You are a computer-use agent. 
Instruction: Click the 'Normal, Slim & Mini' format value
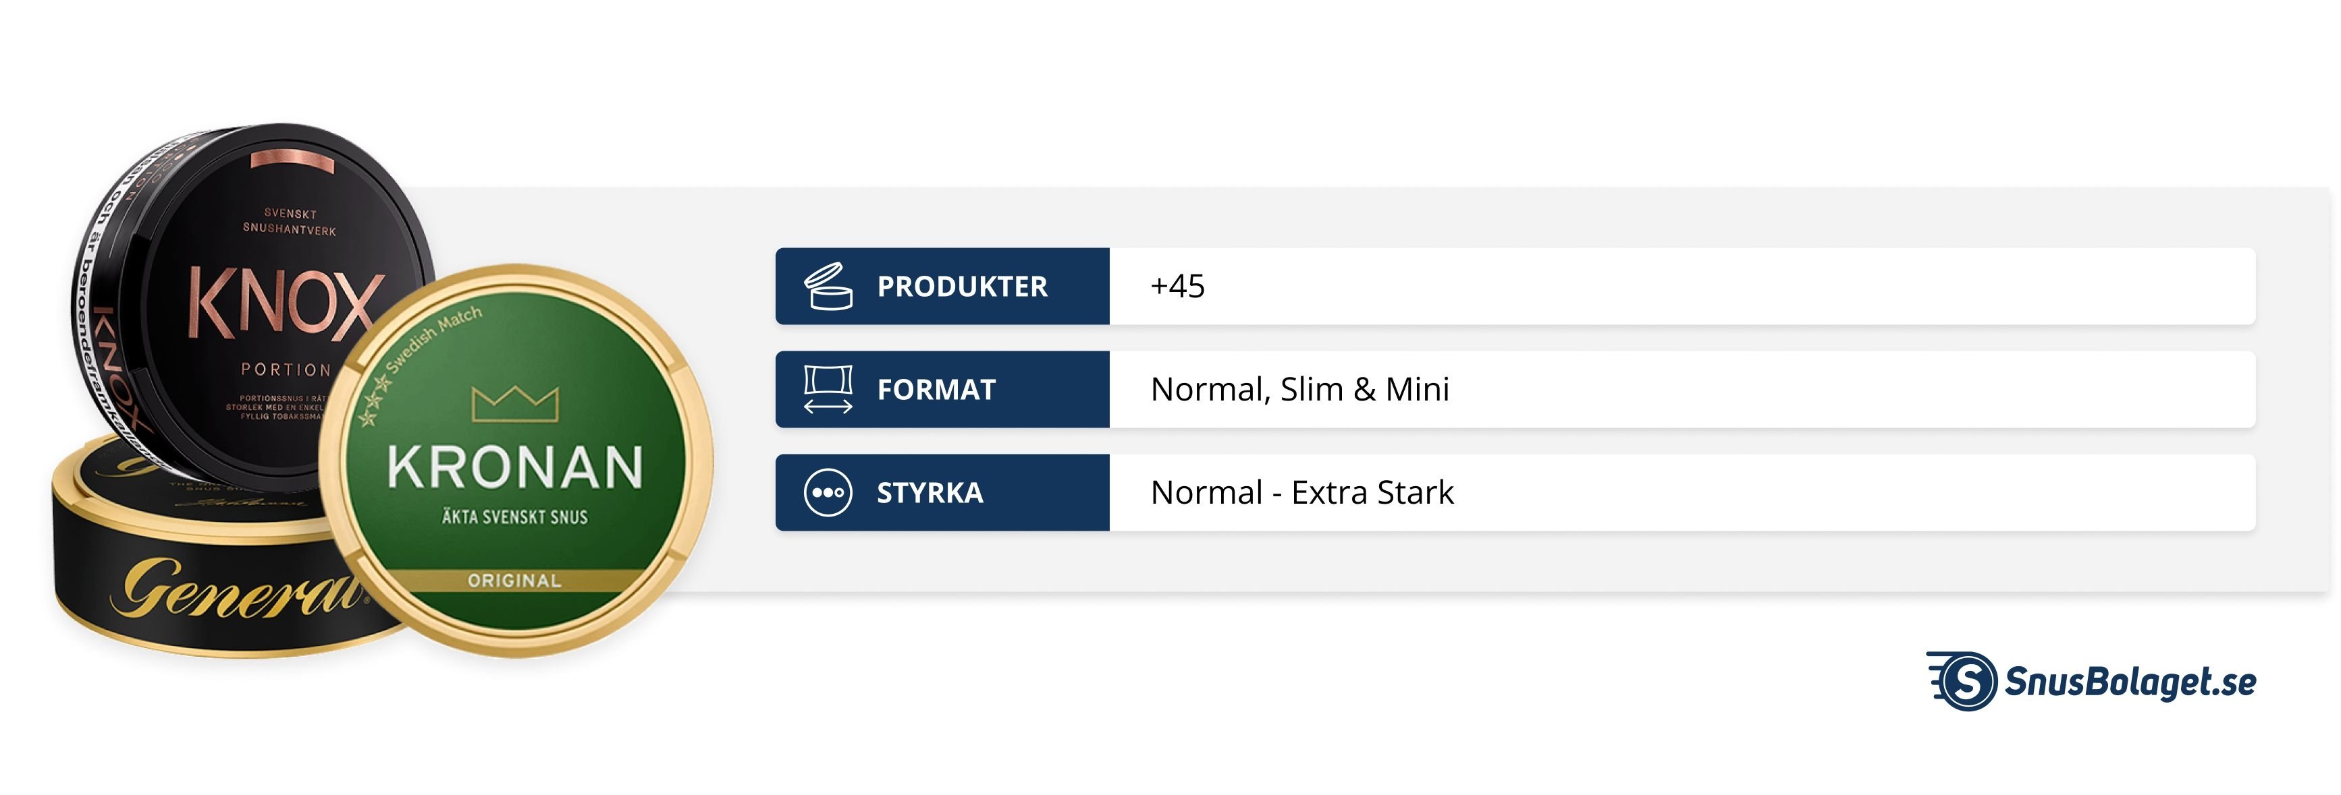point(1299,389)
